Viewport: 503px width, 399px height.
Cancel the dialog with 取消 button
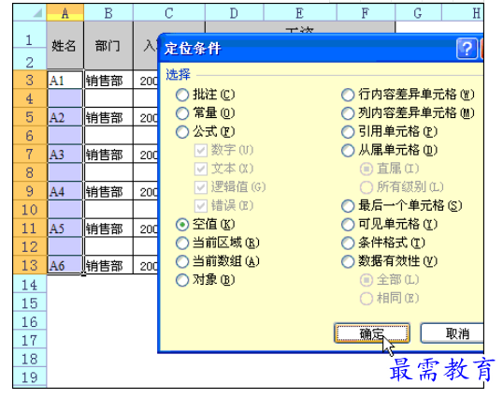pos(452,333)
